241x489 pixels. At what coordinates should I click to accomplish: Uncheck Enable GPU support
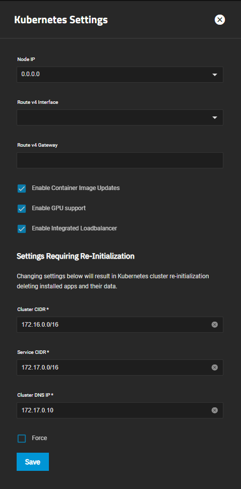point(22,209)
